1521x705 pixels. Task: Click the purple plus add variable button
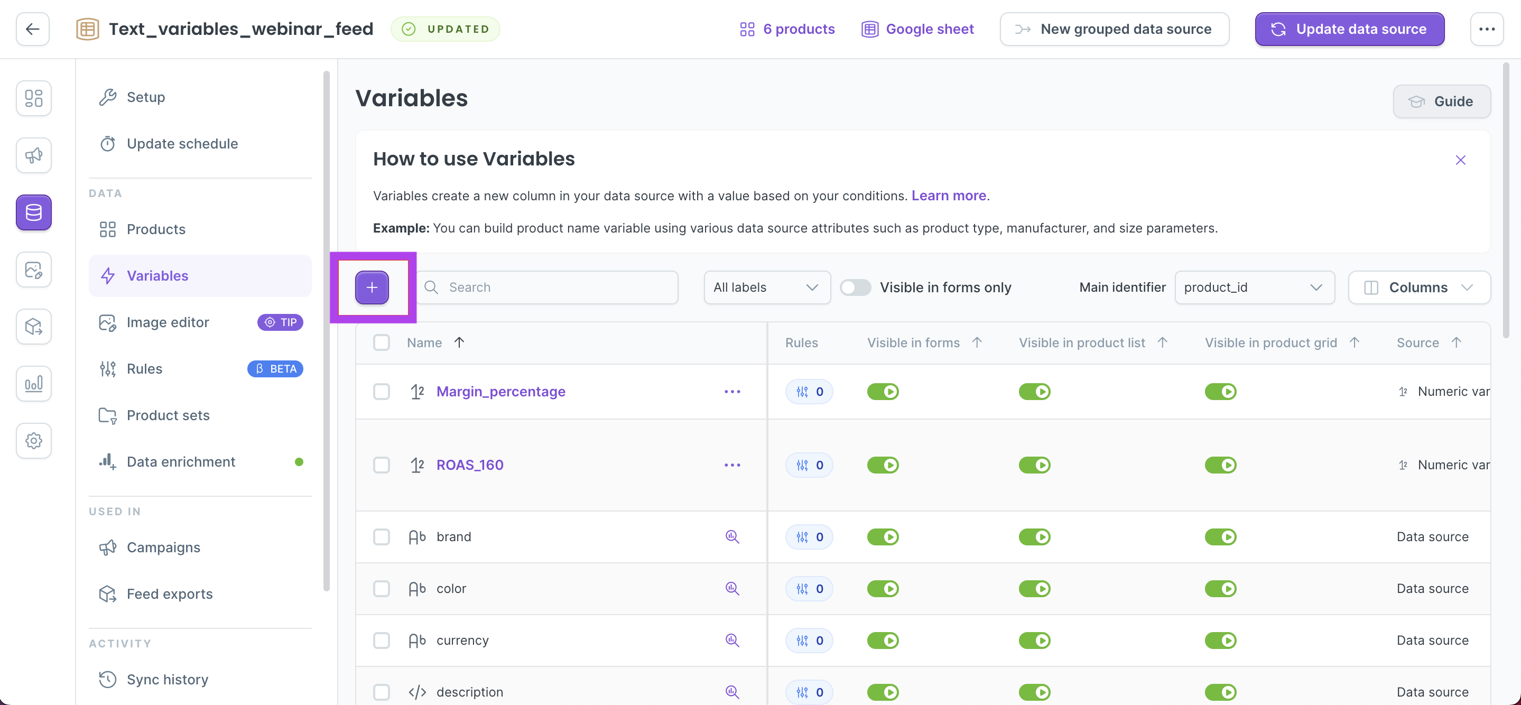(x=372, y=287)
